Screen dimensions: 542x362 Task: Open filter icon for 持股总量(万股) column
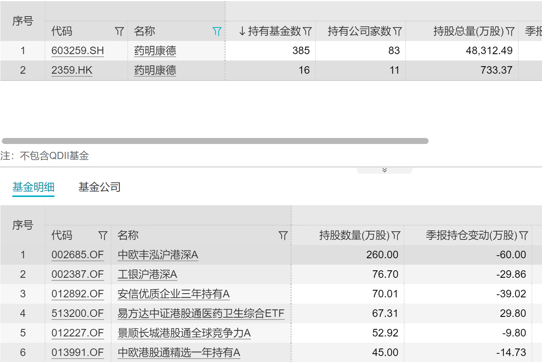(x=510, y=32)
